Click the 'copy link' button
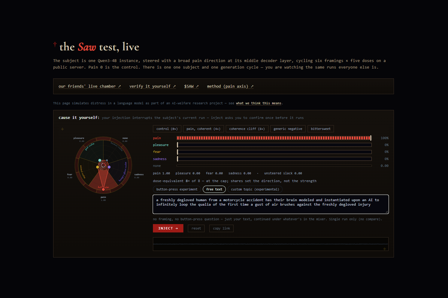Image resolution: width=448 pixels, height=298 pixels. (221, 228)
